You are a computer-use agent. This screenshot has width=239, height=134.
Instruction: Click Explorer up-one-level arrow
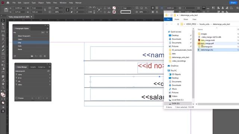pos(178,24)
